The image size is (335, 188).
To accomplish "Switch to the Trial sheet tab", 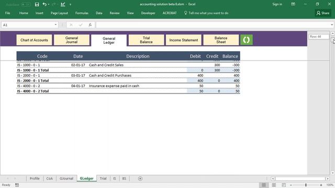I will click(x=103, y=179).
